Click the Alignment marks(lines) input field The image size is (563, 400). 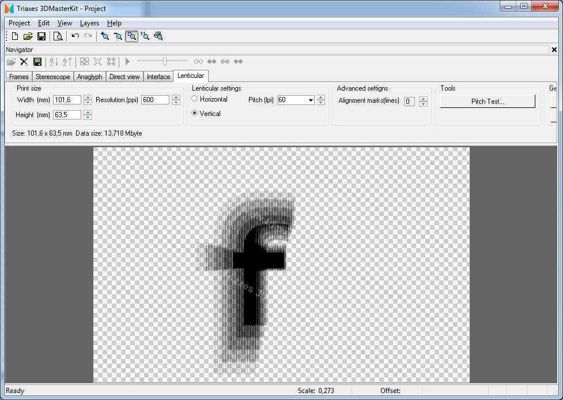(x=409, y=102)
